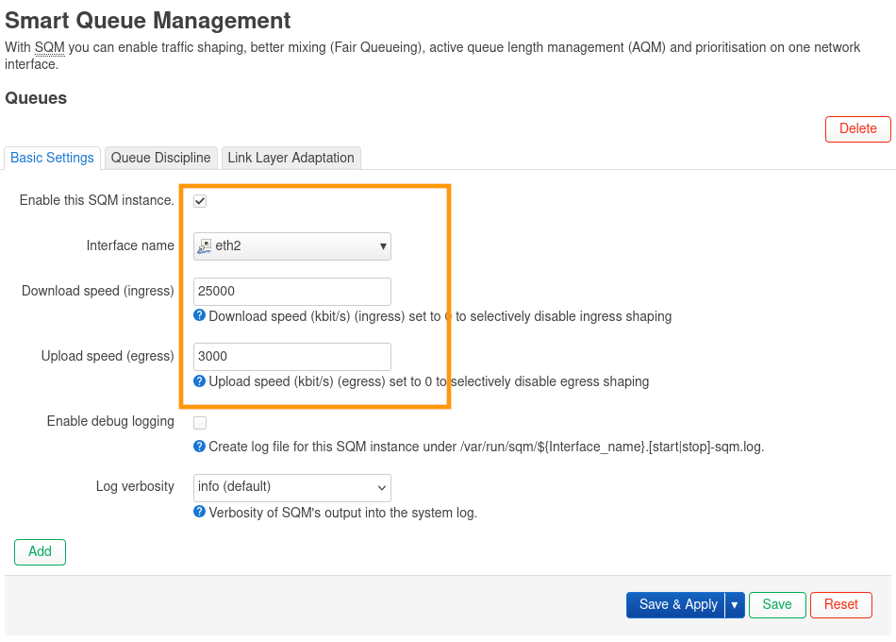This screenshot has width=896, height=642.
Task: Click the Save & Apply button
Action: pyautogui.click(x=677, y=605)
